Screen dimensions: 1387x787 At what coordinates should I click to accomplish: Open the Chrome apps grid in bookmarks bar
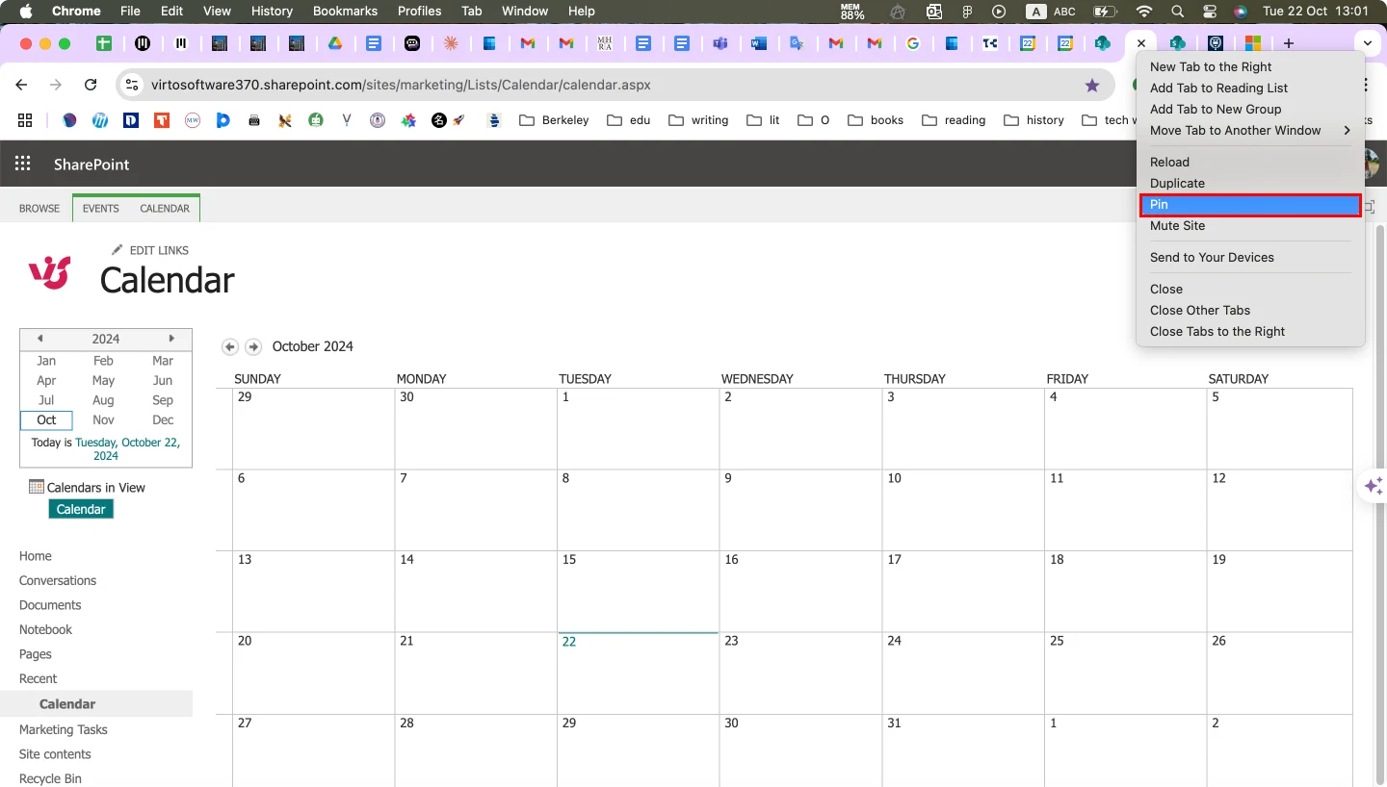pos(25,120)
